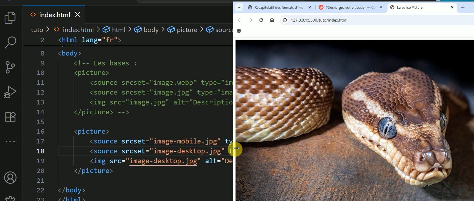The image size is (474, 201).
Task: Click the closing </picture> tag on line 20
Action: pyautogui.click(x=94, y=171)
